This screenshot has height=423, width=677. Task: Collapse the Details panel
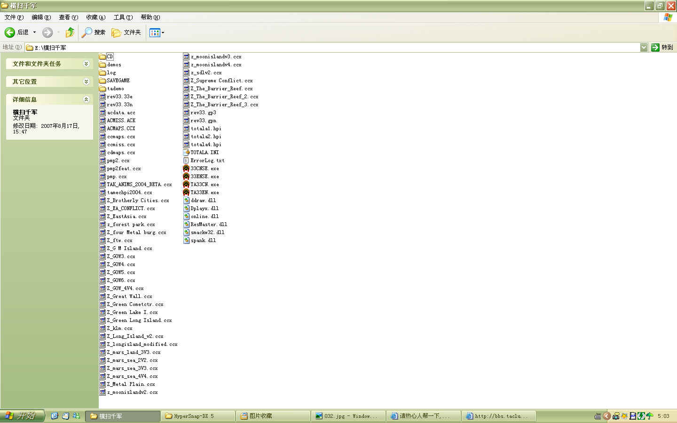(x=86, y=100)
